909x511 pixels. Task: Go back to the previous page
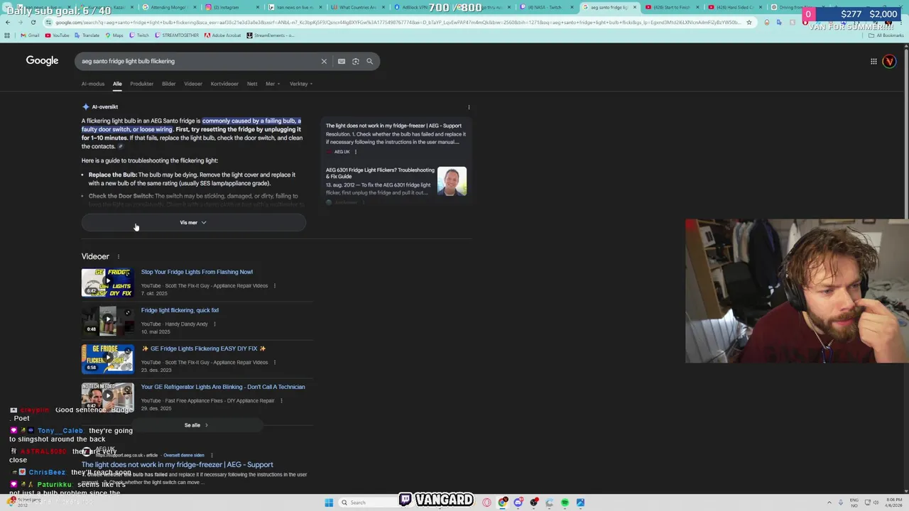point(7,22)
